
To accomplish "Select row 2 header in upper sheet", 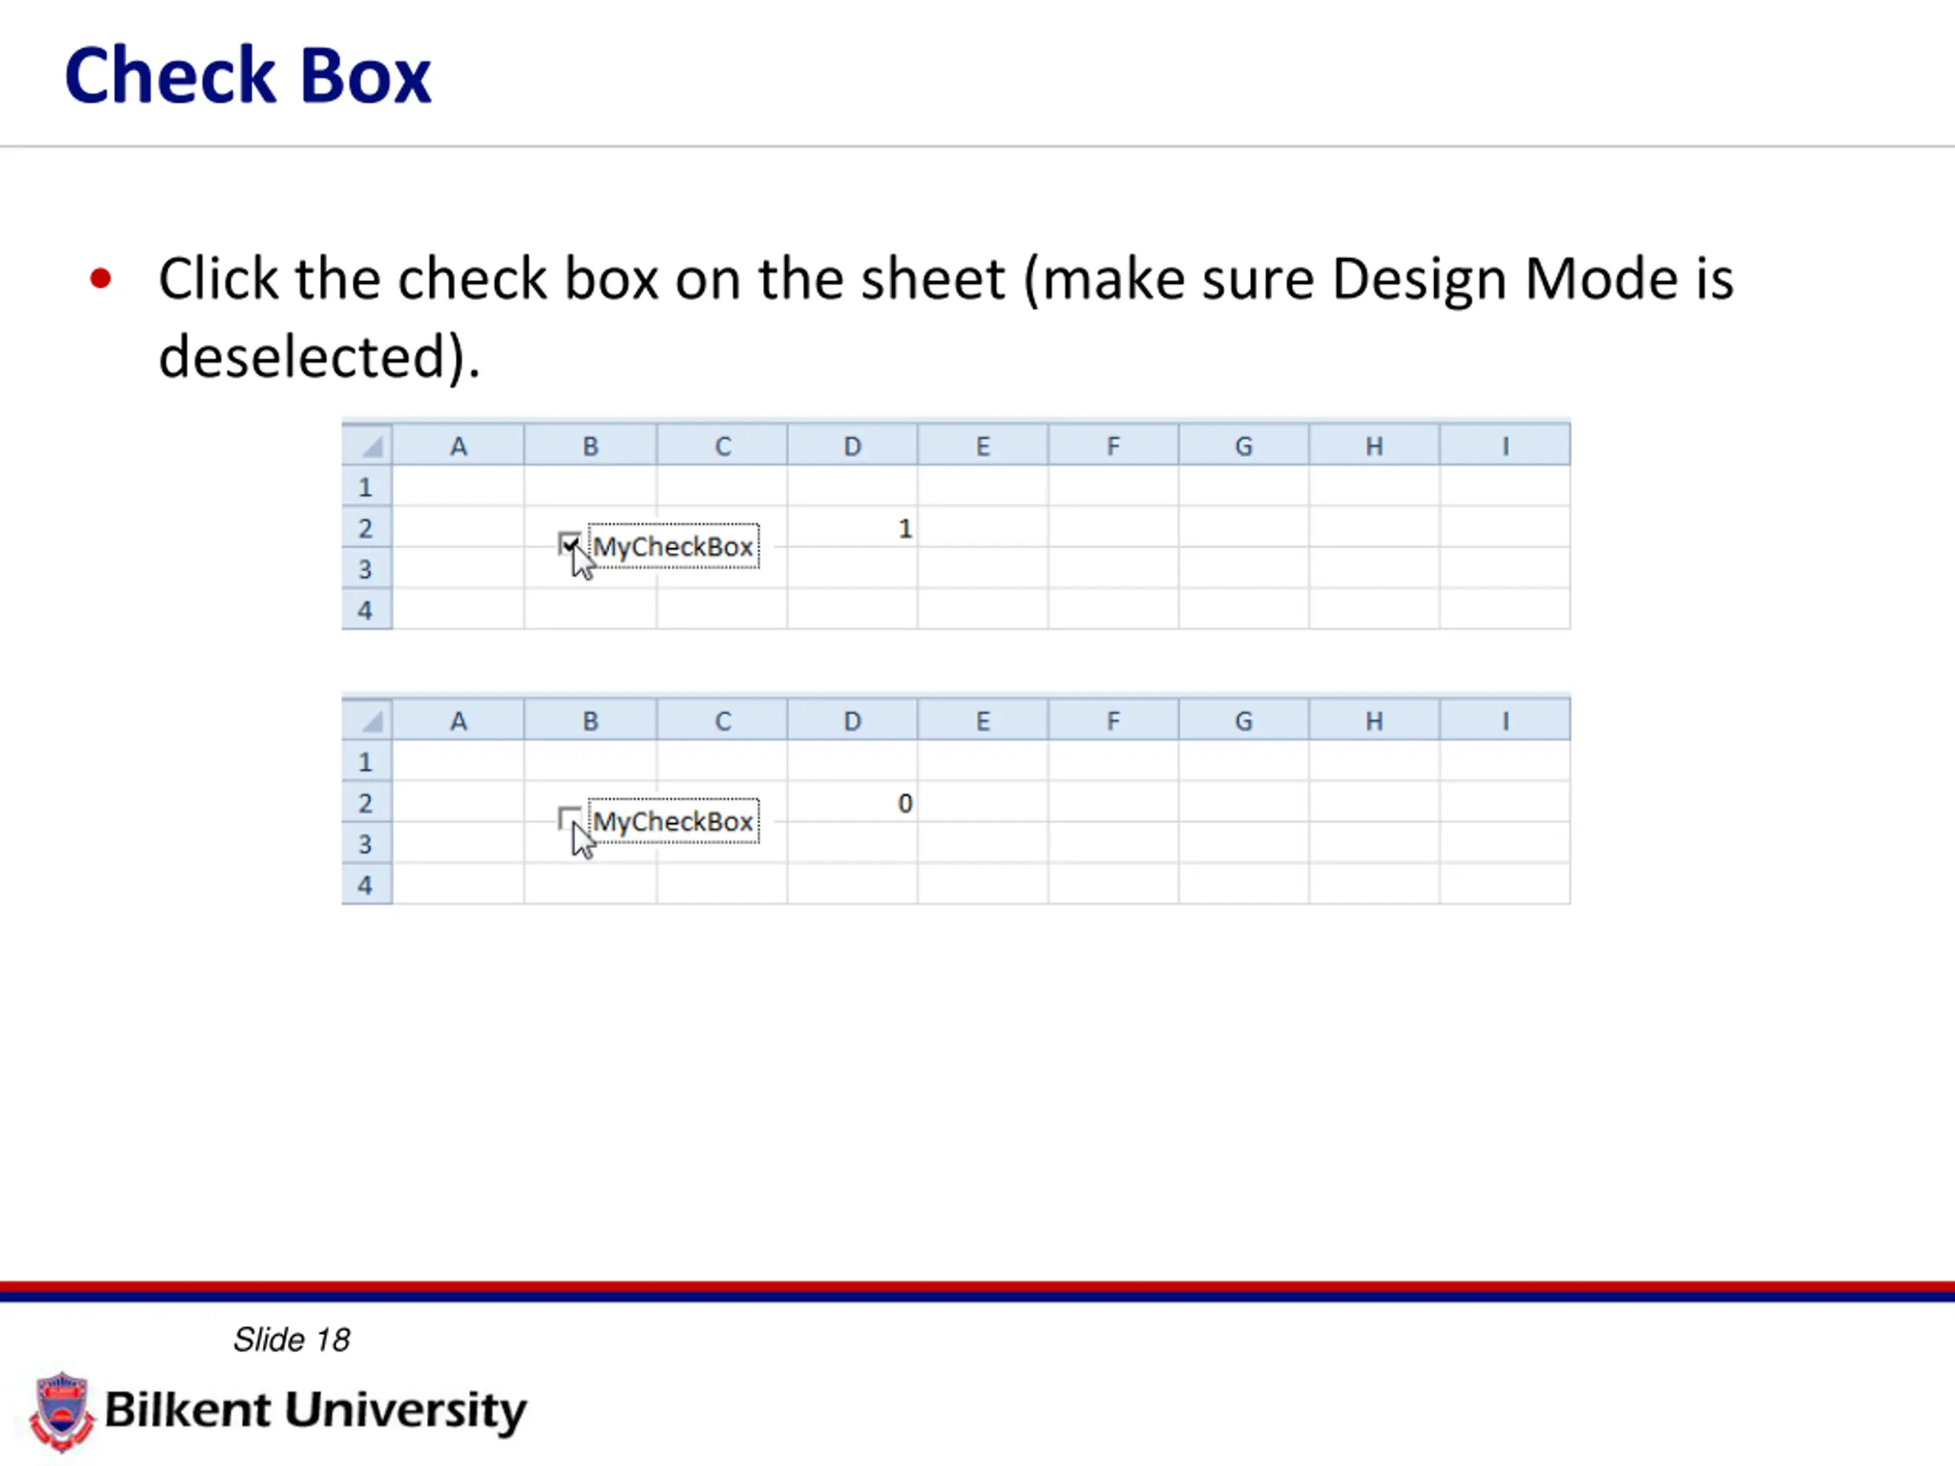I will (367, 528).
